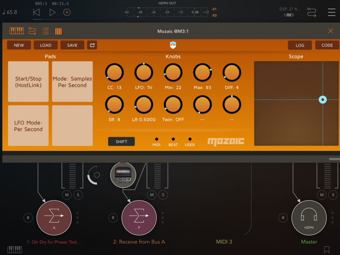Click the SHIFT button

coord(121,142)
